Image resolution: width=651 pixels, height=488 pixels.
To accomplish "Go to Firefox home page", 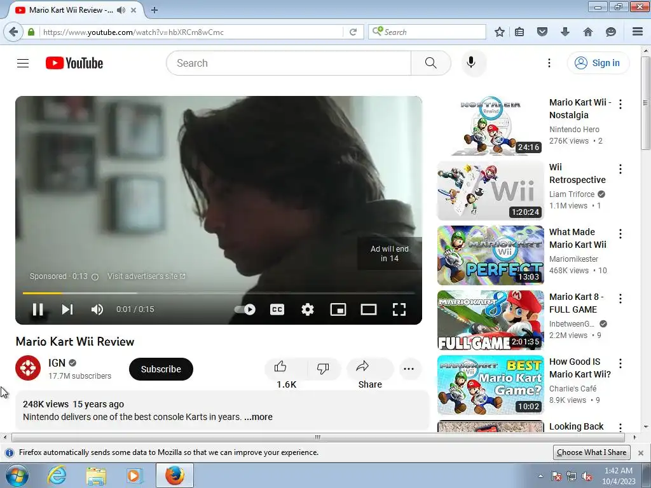I will (588, 32).
